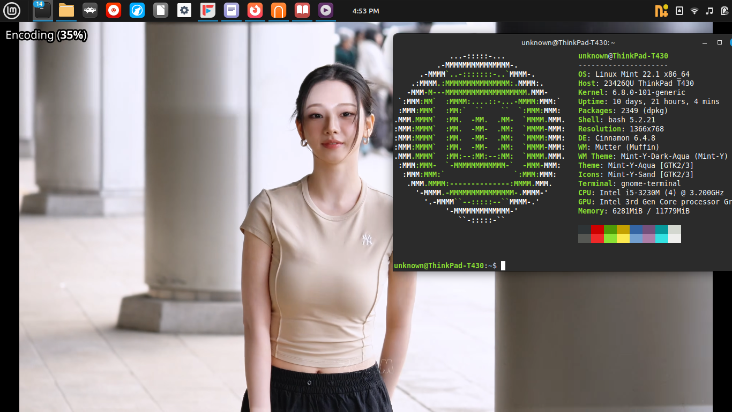Click the Kernel: 6.8.0-101-generic line
732x412 pixels.
pos(632,92)
